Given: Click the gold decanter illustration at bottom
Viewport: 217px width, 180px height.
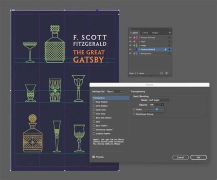Looking at the screenshot, I should coord(33,133).
